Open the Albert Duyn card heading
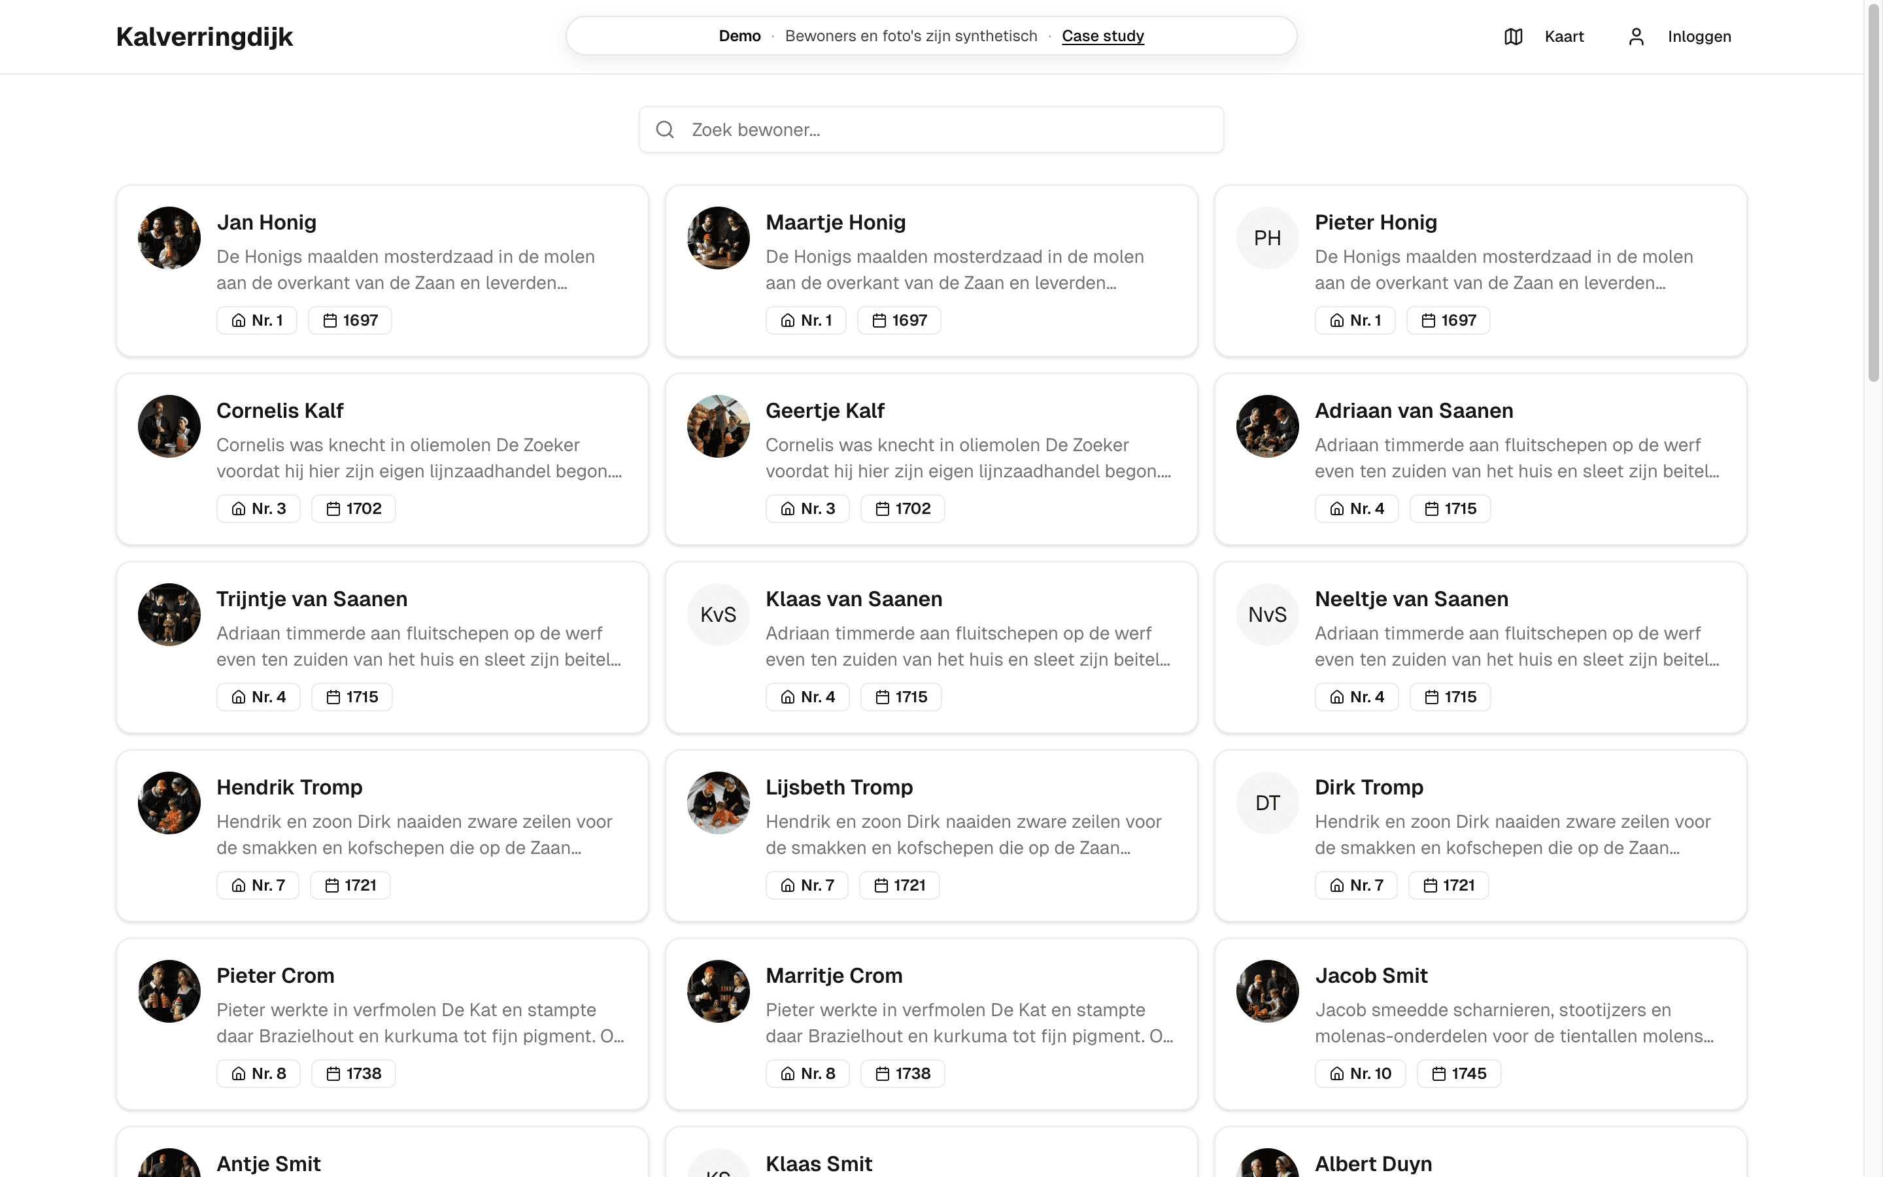The image size is (1883, 1177). [x=1373, y=1165]
